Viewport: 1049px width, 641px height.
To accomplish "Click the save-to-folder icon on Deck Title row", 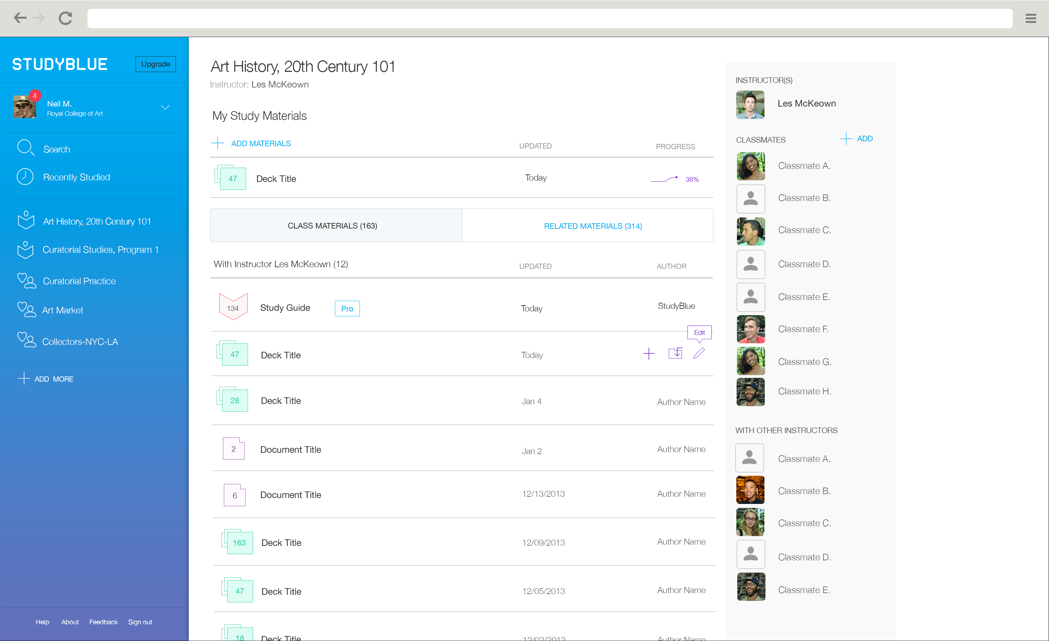I will 675,353.
